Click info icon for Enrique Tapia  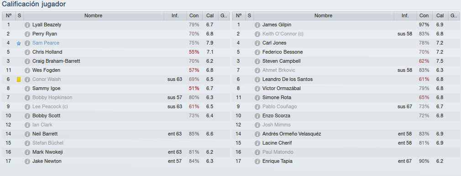tap(257, 161)
